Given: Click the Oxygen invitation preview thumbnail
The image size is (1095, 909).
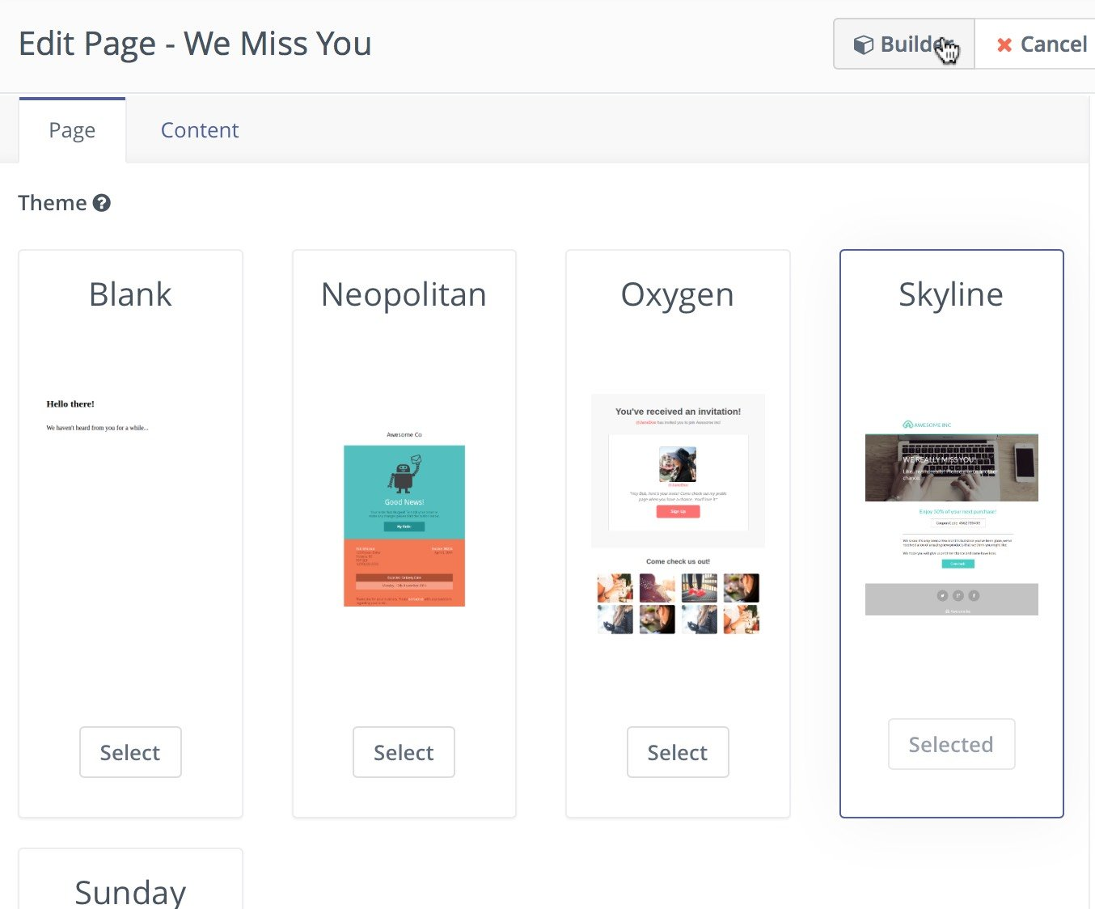Looking at the screenshot, I should (678, 514).
